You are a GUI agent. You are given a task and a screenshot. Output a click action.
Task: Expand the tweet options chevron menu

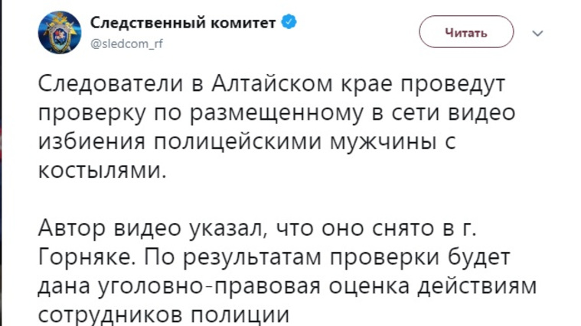[x=537, y=34]
